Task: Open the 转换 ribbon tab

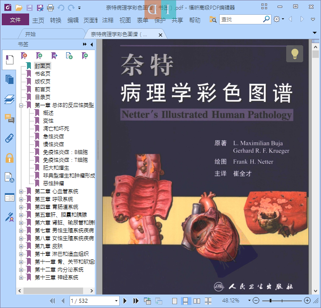Action: pos(56,20)
